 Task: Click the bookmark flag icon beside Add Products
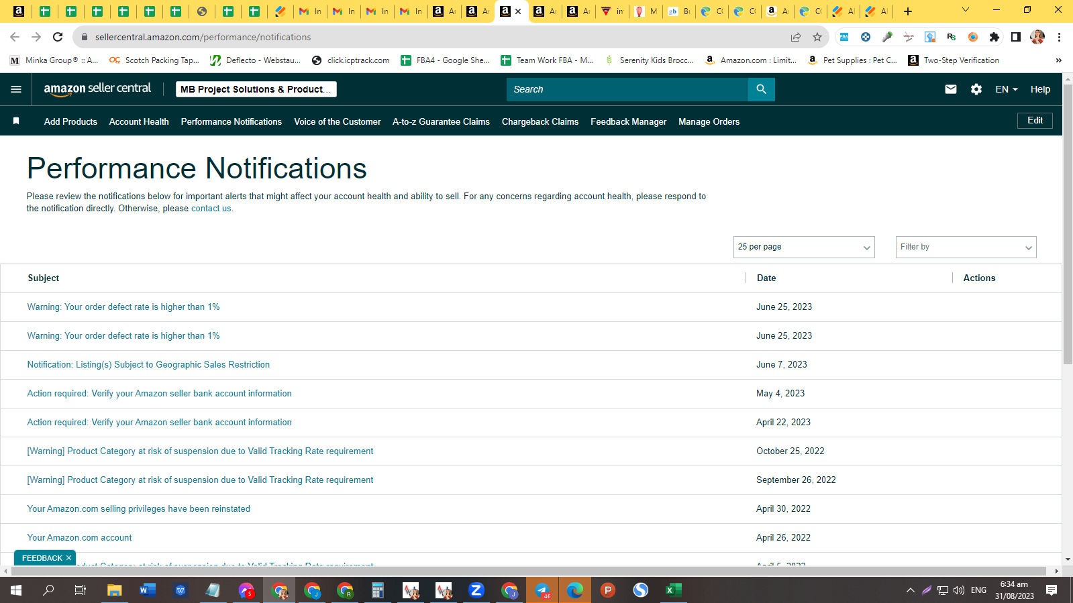(16, 121)
